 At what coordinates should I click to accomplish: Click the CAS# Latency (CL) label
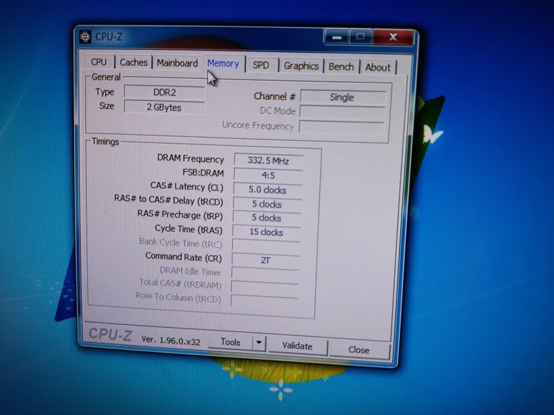(186, 187)
